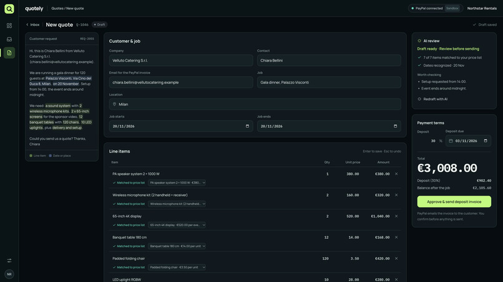Screen dimensions: 503x282
Task: Click the PayPal connected Sandbox badge
Action: [436, 8]
